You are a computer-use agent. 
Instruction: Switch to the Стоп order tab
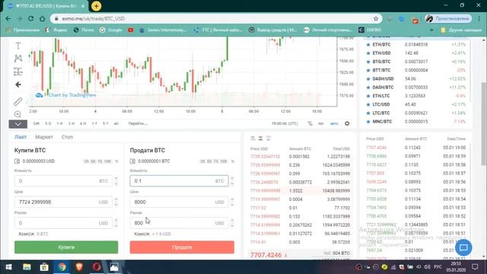67,137
